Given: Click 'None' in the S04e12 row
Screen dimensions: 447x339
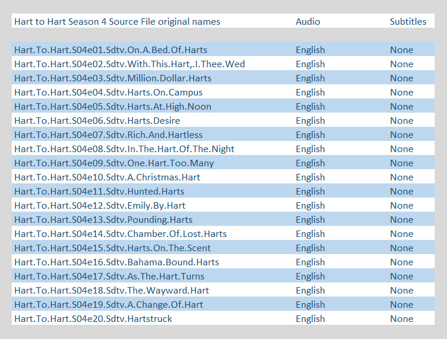Looking at the screenshot, I should coord(402,205).
